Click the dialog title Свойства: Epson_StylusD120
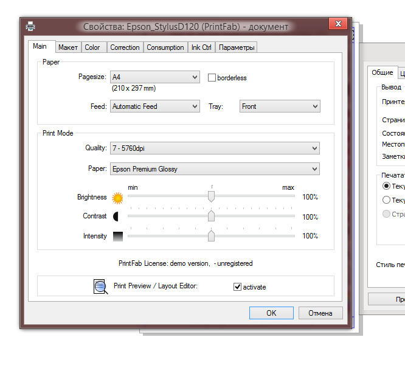The image size is (405, 368). [185, 26]
